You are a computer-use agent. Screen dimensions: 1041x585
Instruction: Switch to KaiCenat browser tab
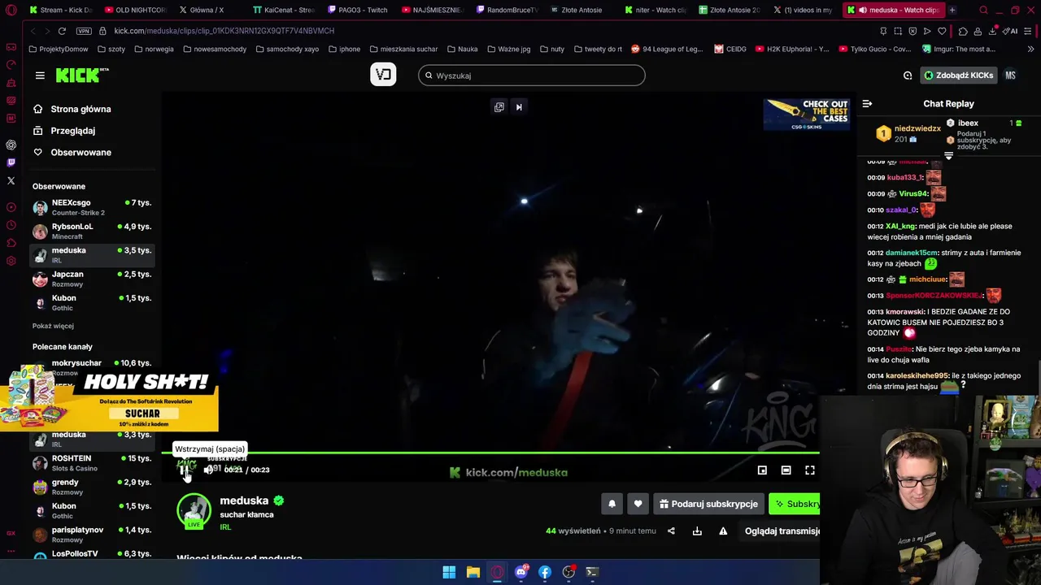[283, 10]
